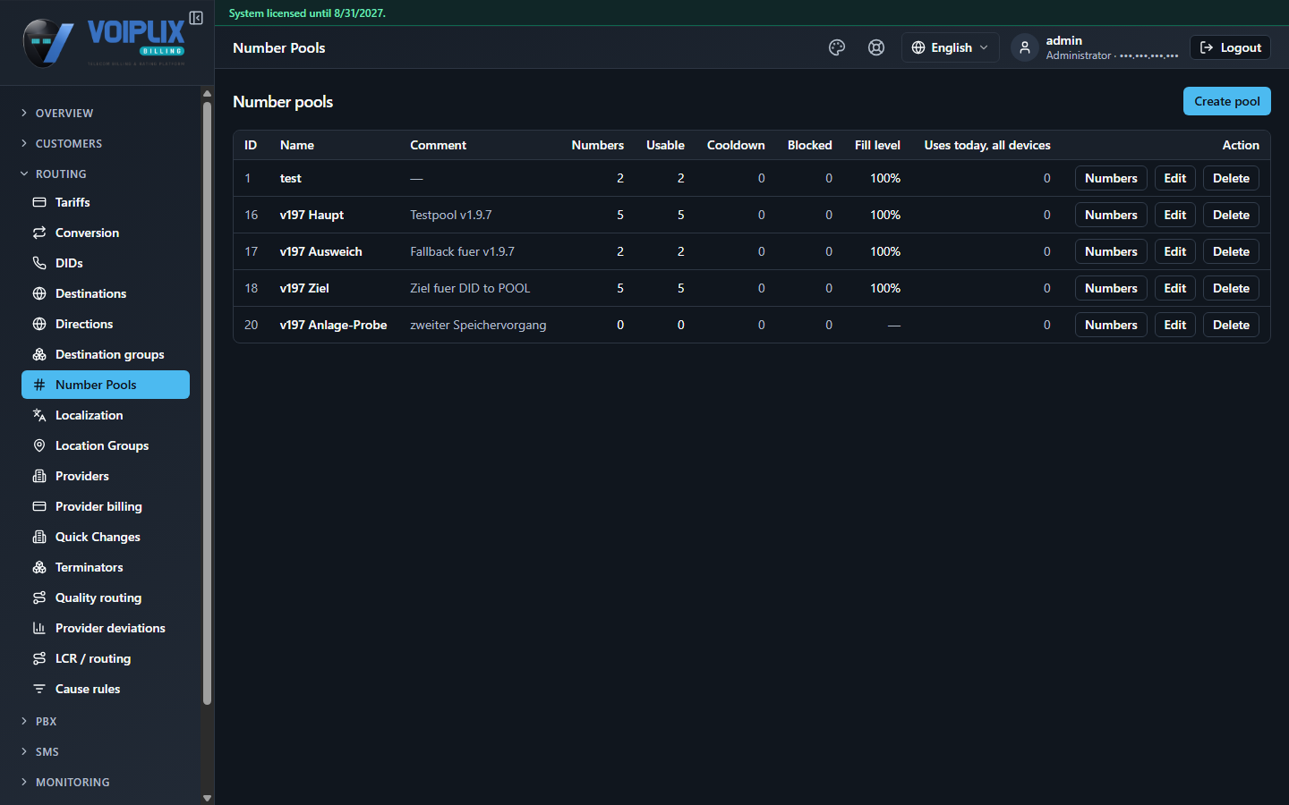Image resolution: width=1289 pixels, height=805 pixels.
Task: Edit the v197 Anlage-Probe pool
Action: [x=1174, y=325]
